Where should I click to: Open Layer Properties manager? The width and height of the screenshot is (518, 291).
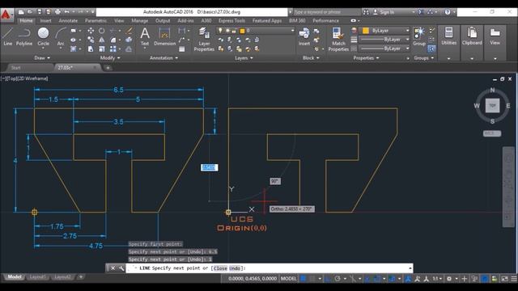tap(204, 40)
